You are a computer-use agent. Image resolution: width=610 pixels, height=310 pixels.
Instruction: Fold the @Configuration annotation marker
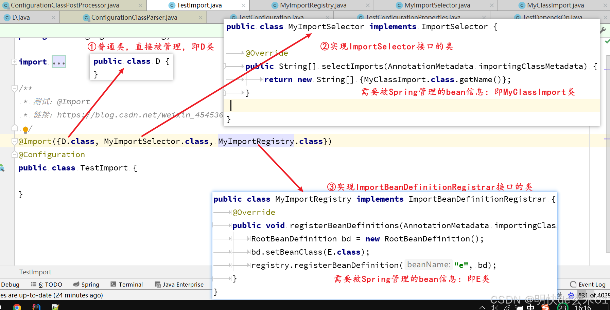coord(14,154)
